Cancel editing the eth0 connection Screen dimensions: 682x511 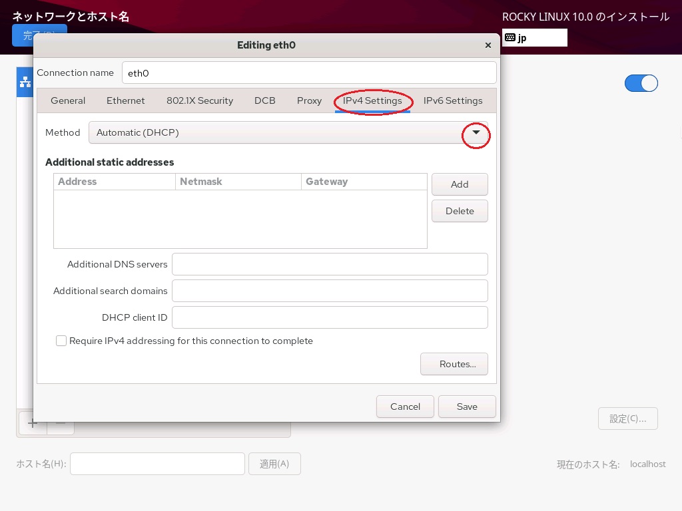(405, 407)
